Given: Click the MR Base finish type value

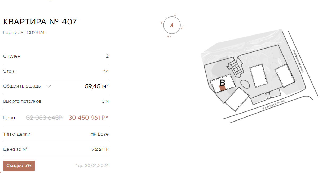Looking at the screenshot, I should [x=99, y=134].
